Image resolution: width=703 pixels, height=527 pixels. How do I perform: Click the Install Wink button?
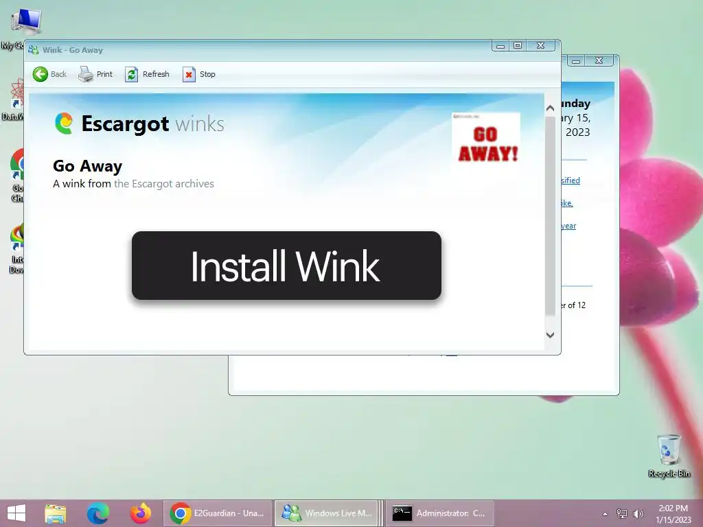286,266
